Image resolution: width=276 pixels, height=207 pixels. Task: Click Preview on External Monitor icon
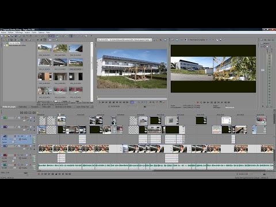click(x=177, y=40)
